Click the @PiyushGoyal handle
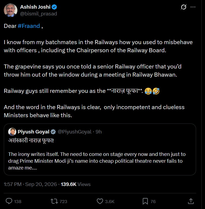Screen dimensions: 205x209 tap(75, 132)
